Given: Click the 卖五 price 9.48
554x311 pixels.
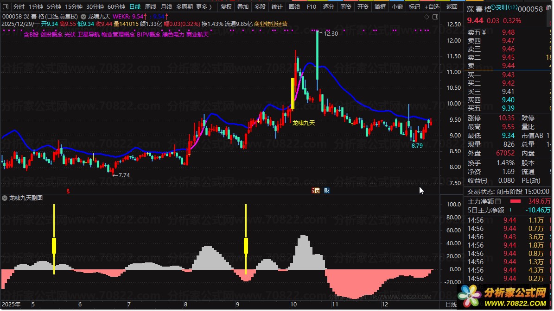Looking at the screenshot, I should [x=509, y=32].
